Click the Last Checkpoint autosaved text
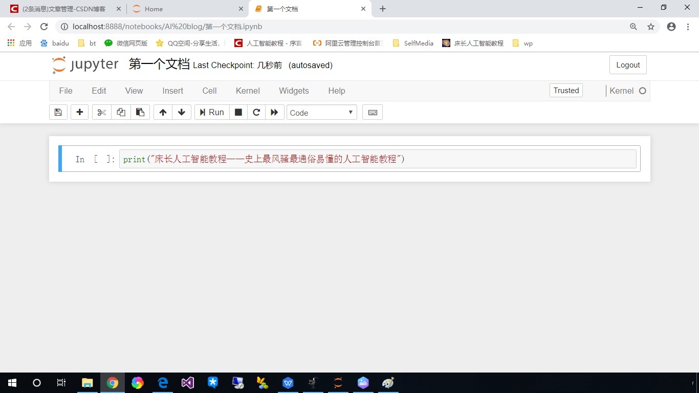This screenshot has width=699, height=393. click(263, 65)
